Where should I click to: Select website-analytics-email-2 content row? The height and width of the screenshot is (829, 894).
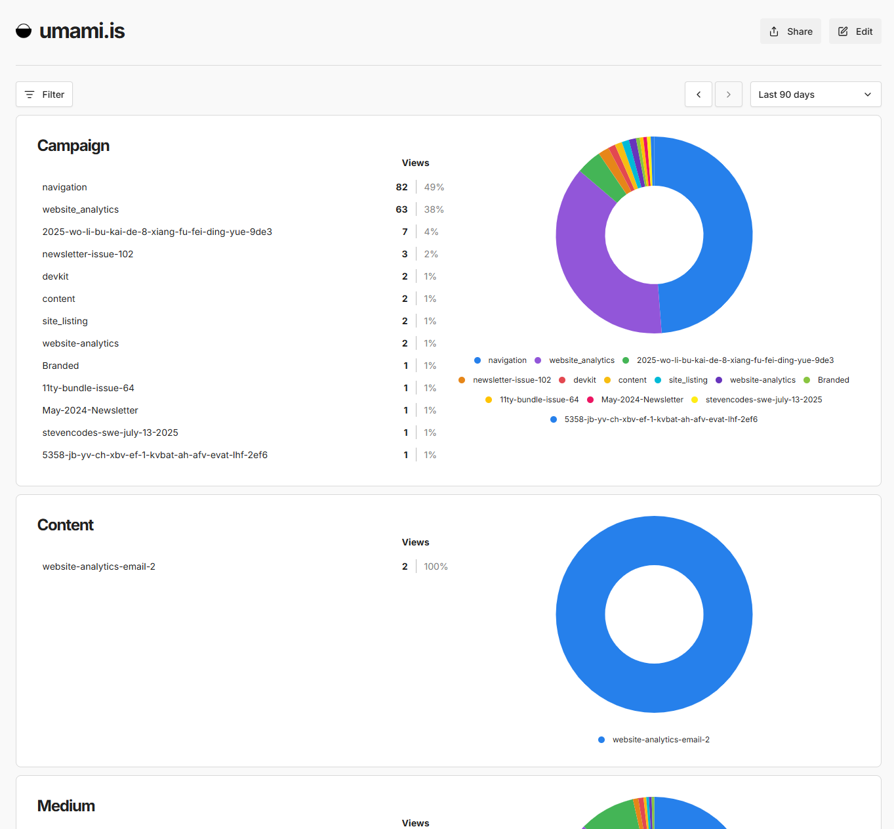coord(98,566)
